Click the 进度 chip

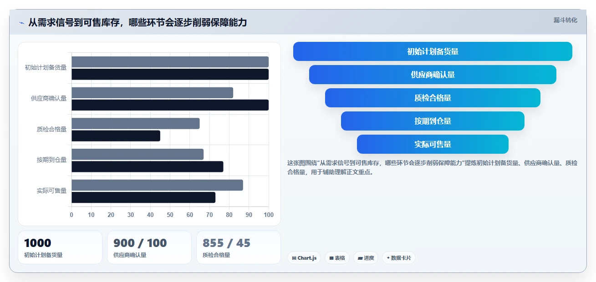coord(366,258)
